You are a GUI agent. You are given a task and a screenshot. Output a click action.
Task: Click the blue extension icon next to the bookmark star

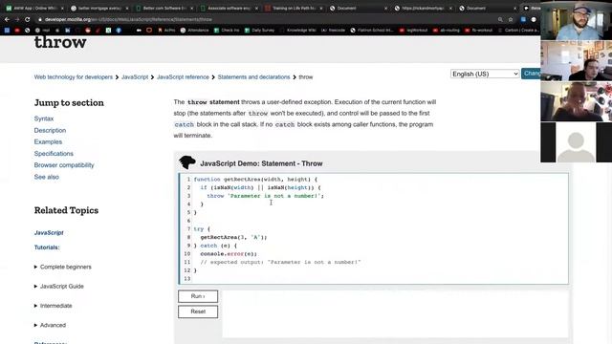(523, 19)
